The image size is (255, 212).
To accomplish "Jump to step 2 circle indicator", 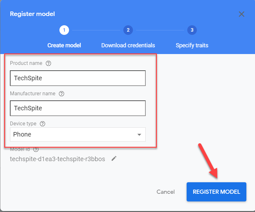I will (x=128, y=30).
